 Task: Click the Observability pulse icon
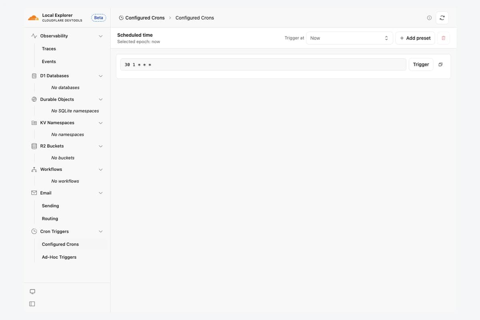[x=34, y=36]
